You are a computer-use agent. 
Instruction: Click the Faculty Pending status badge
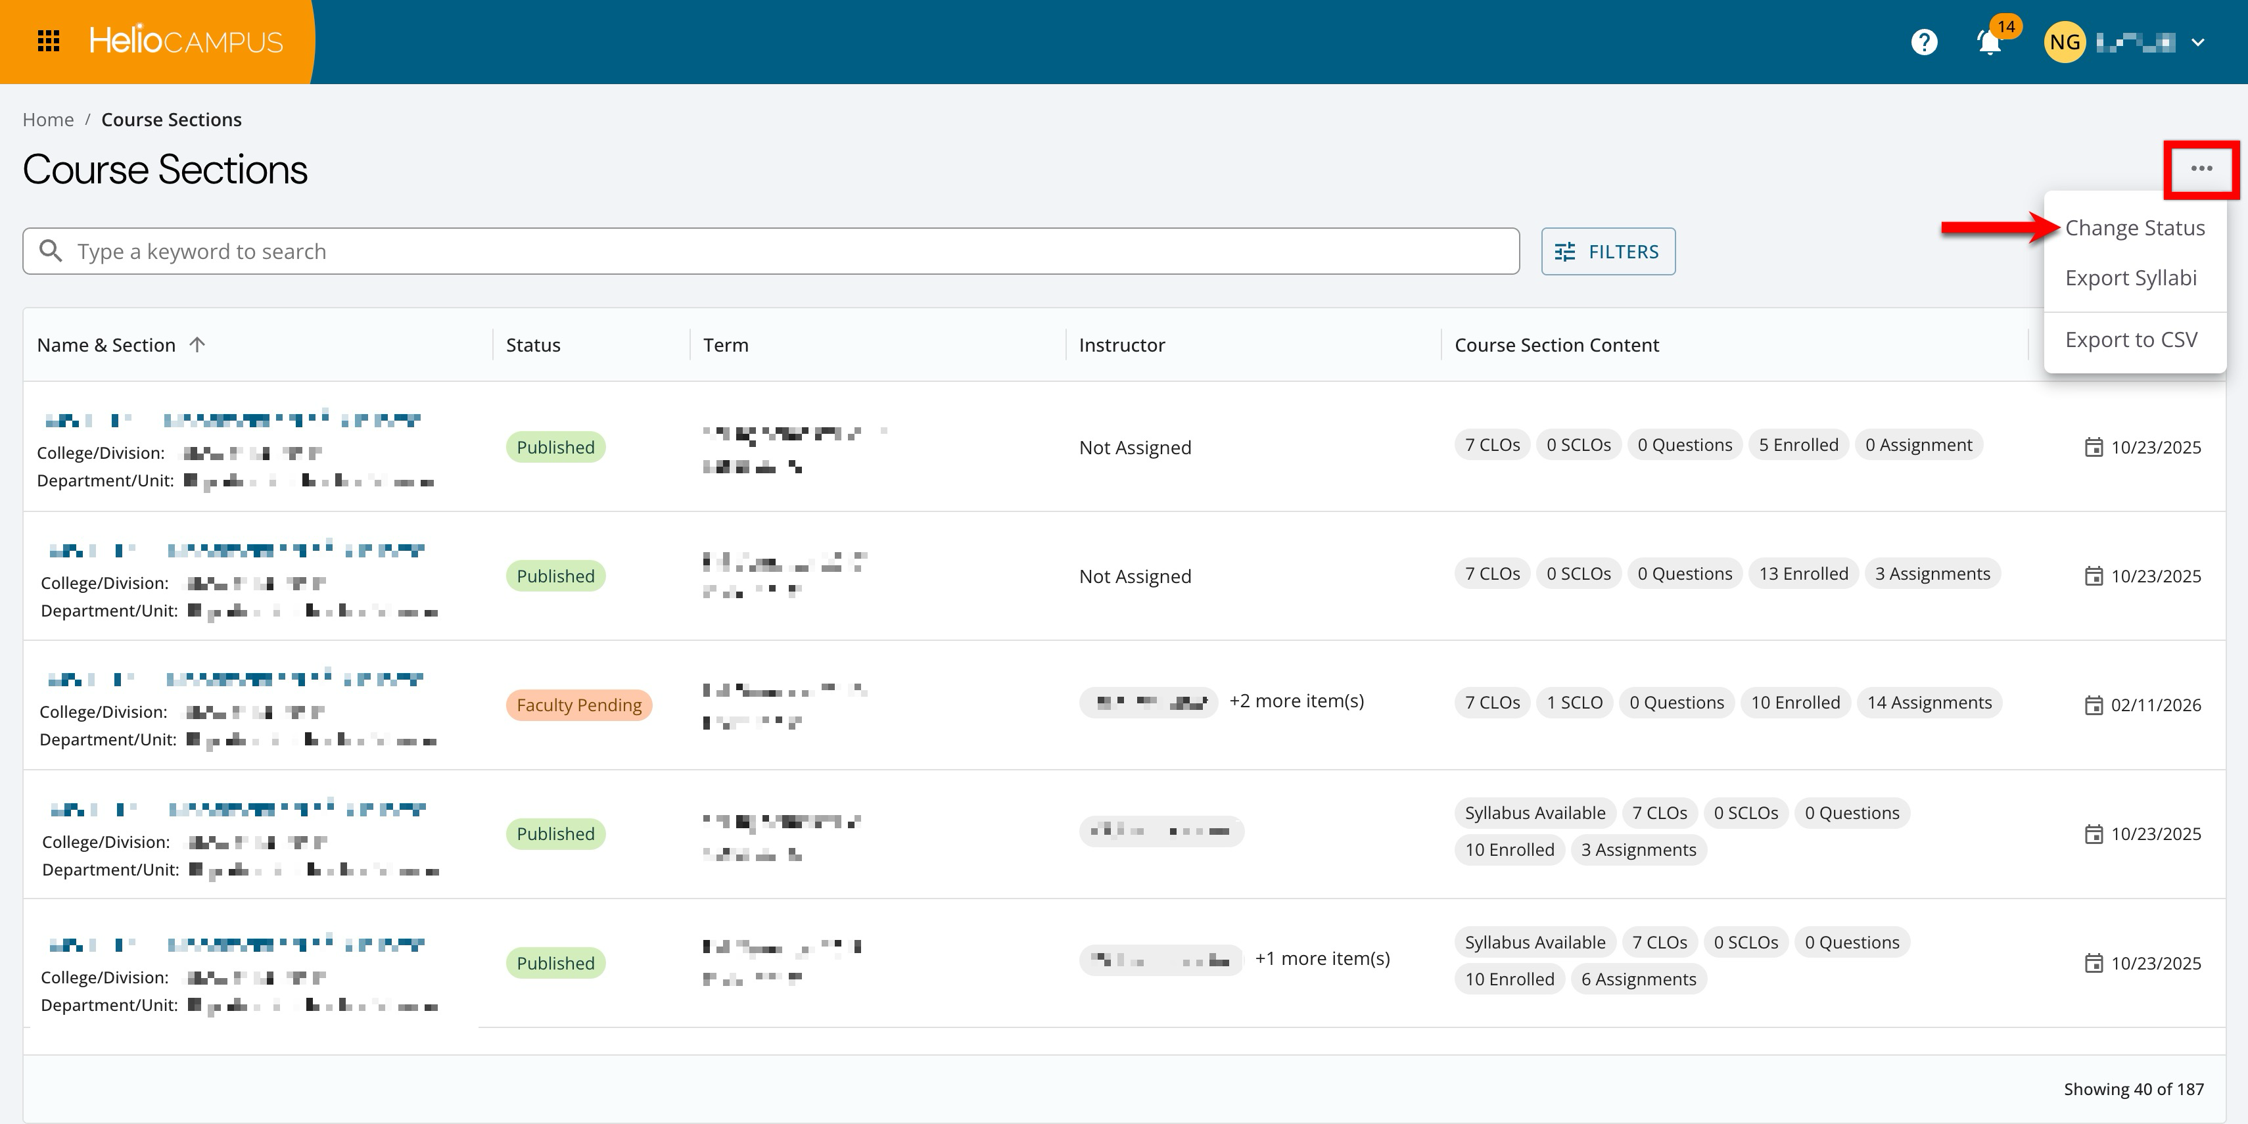click(x=578, y=705)
